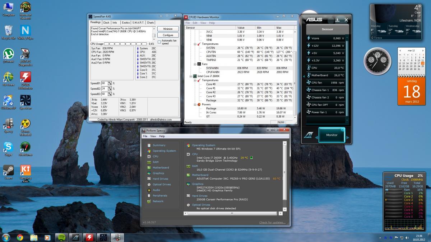Open File menu in Speccy
Image resolution: width=431 pixels, height=242 pixels.
pyautogui.click(x=145, y=136)
